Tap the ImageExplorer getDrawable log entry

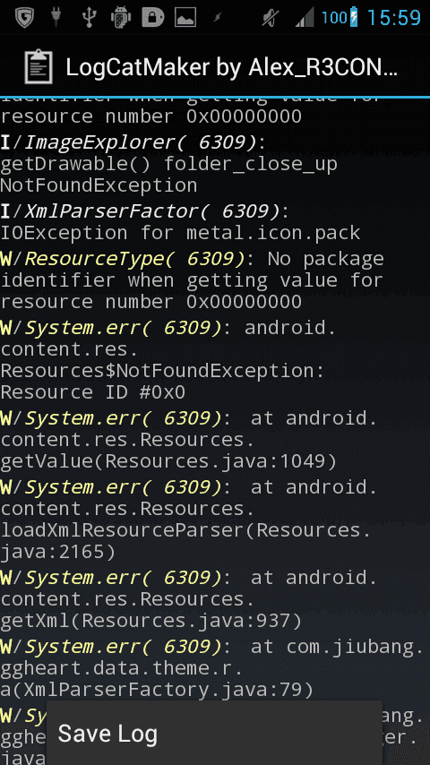pyautogui.click(x=169, y=164)
